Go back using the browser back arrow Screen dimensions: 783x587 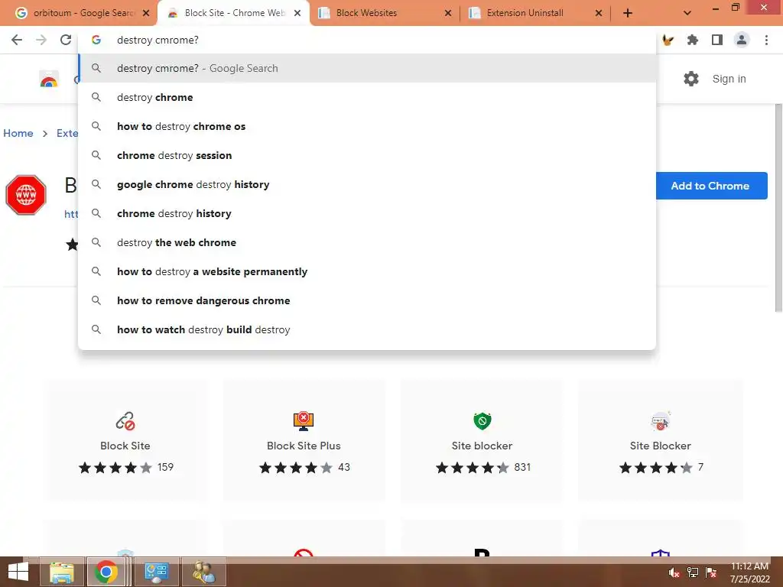tap(17, 40)
